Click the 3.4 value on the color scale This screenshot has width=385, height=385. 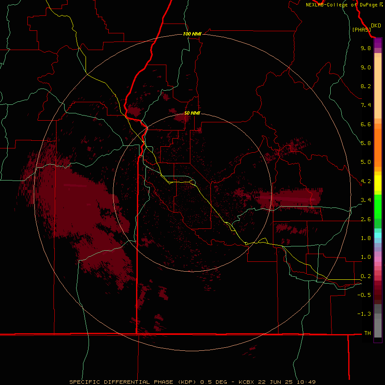(x=366, y=200)
